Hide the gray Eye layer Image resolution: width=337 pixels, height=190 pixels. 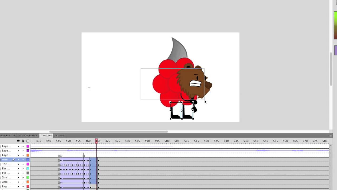(18, 173)
